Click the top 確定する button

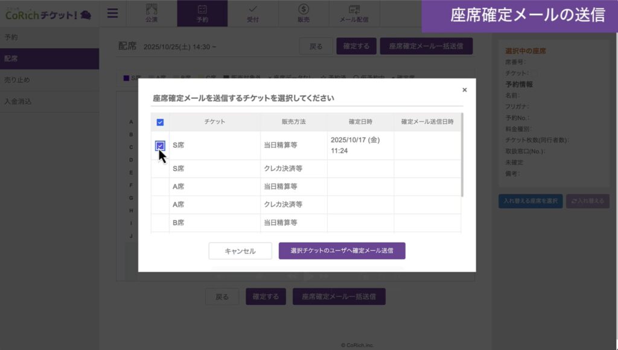coord(356,46)
